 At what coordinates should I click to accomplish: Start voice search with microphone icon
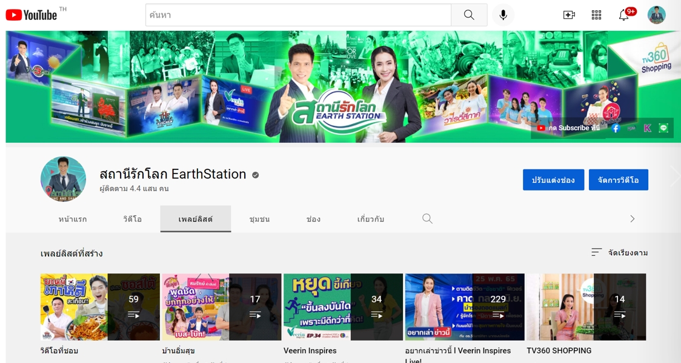(x=503, y=15)
